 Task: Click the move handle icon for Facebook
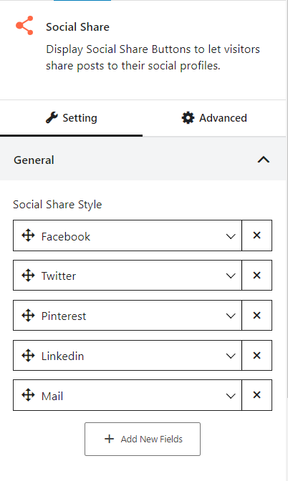coord(28,235)
